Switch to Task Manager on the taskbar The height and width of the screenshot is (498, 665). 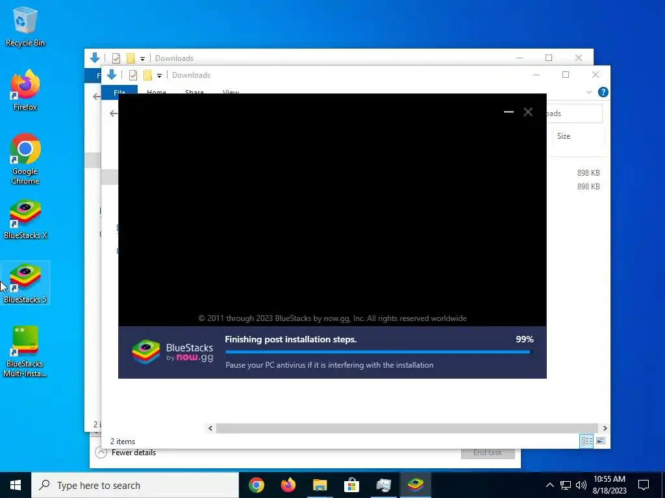coord(383,485)
